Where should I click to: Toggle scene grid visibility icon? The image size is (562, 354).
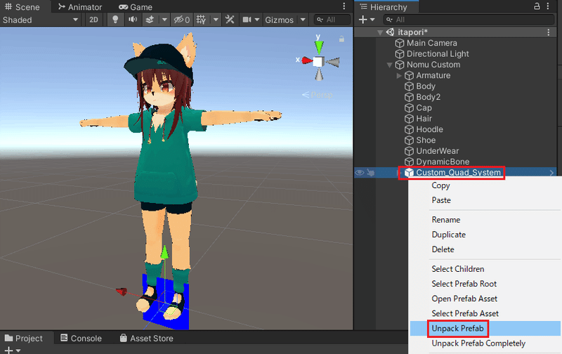[x=201, y=20]
